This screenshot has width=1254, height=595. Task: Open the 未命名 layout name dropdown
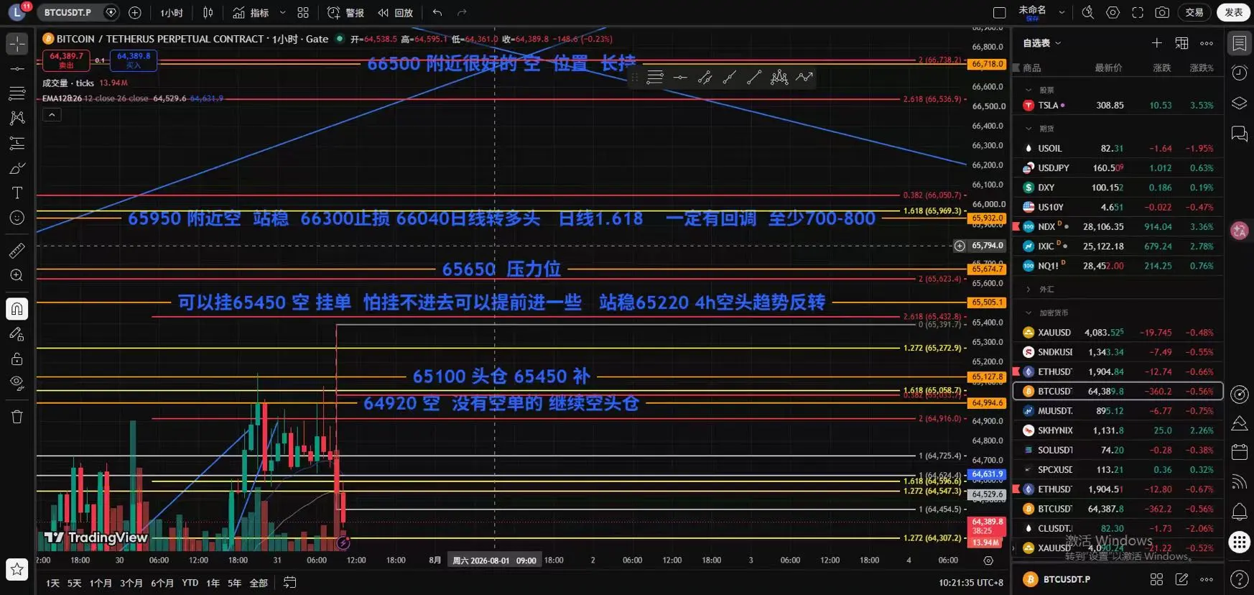(1062, 12)
